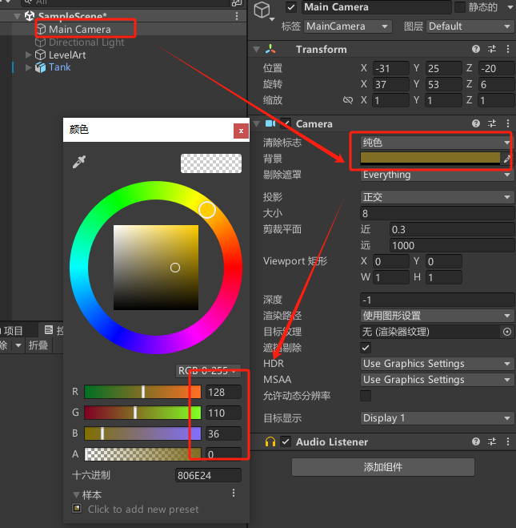The width and height of the screenshot is (516, 528).
Task: Click the Camera component icon
Action: click(x=270, y=123)
